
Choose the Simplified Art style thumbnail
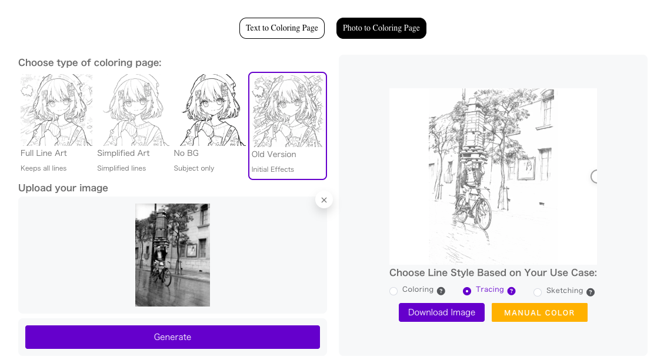click(x=133, y=110)
